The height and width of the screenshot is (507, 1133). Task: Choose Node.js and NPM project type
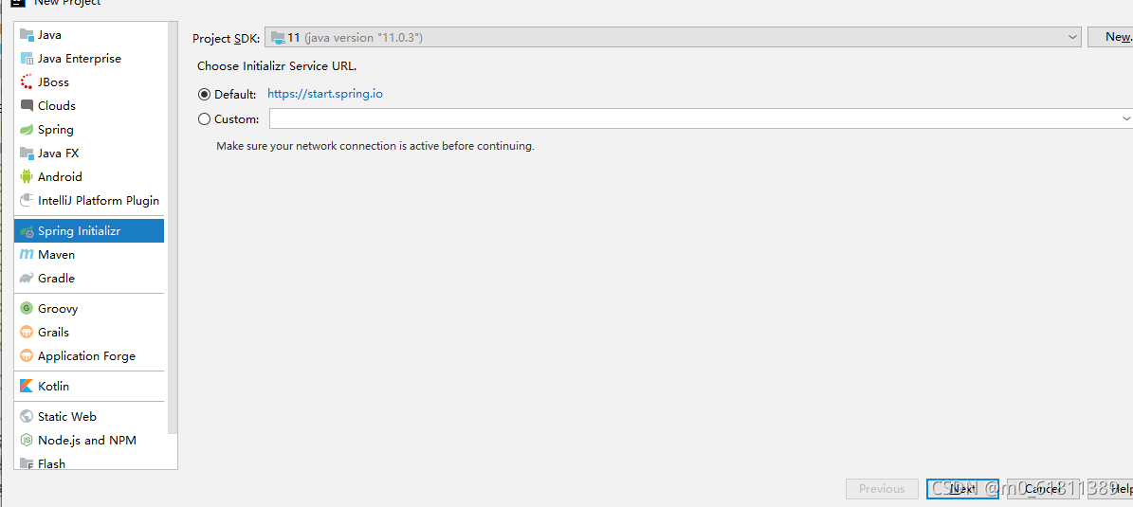click(89, 440)
